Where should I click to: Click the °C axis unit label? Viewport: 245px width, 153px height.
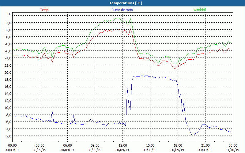pyautogui.click(x=9, y=14)
